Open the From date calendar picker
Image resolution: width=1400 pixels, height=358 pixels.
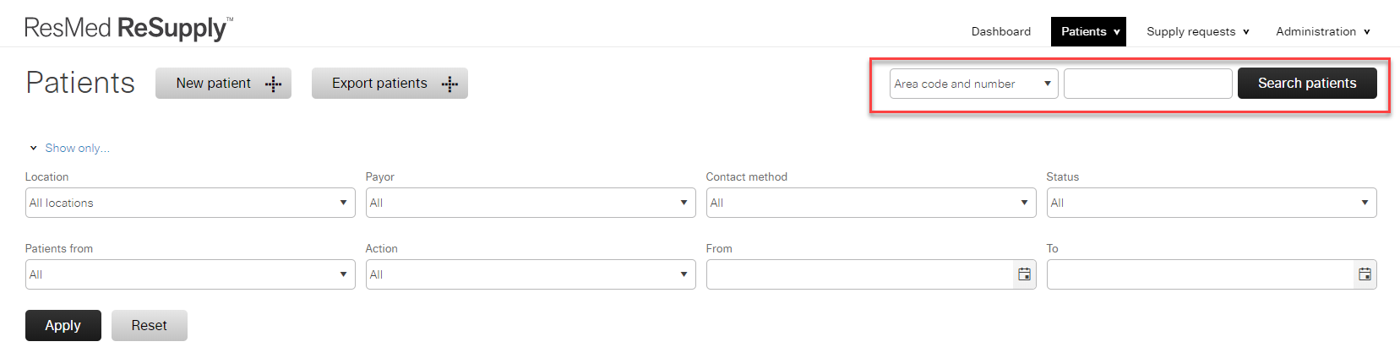[x=1024, y=274]
